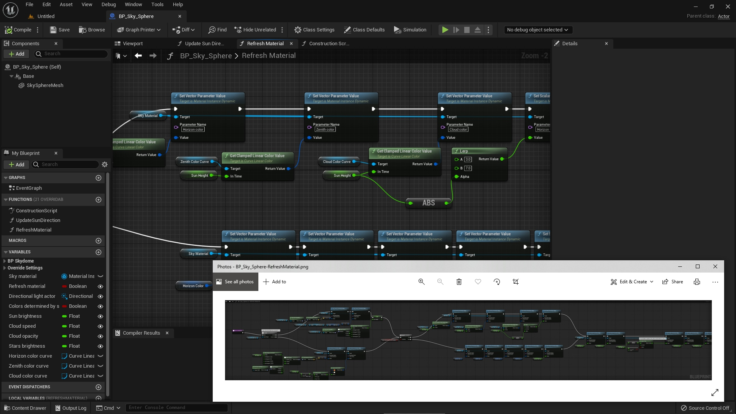The image size is (736, 414).
Task: Save the blueprint with Save icon
Action: 53,30
